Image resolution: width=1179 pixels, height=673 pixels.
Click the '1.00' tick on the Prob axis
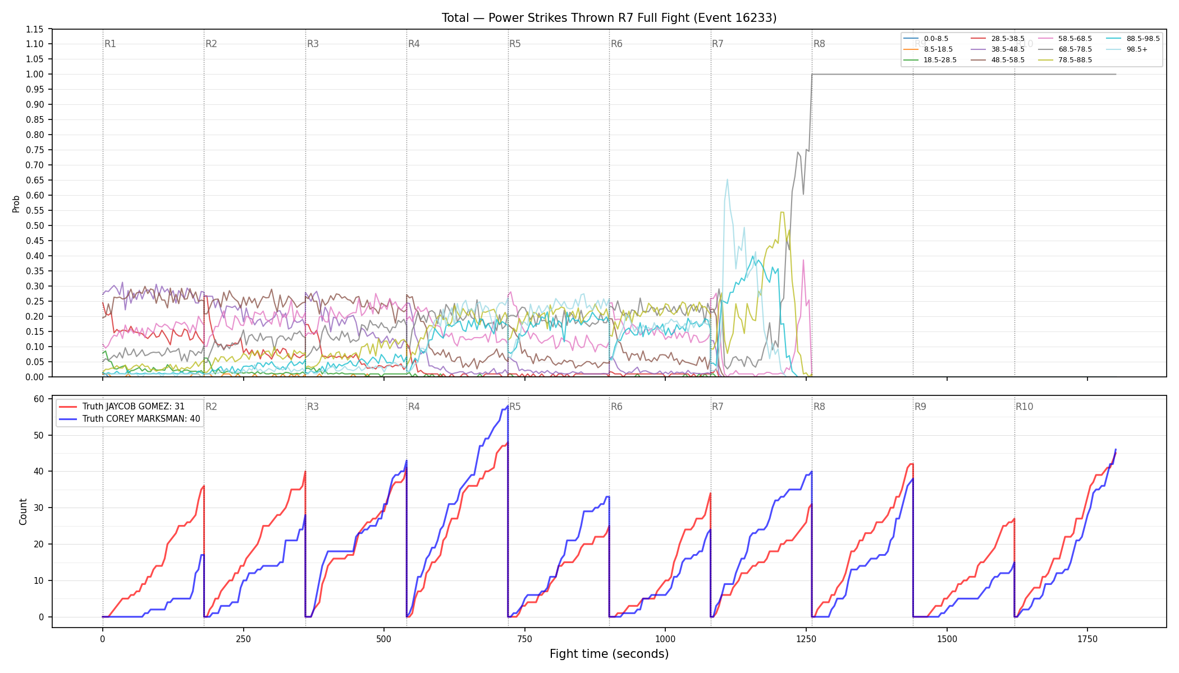click(x=35, y=74)
